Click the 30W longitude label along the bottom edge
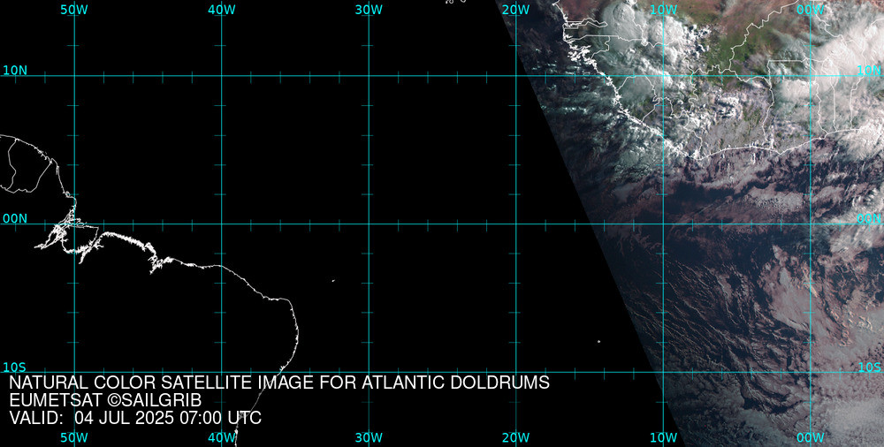The image size is (884, 447). [370, 437]
